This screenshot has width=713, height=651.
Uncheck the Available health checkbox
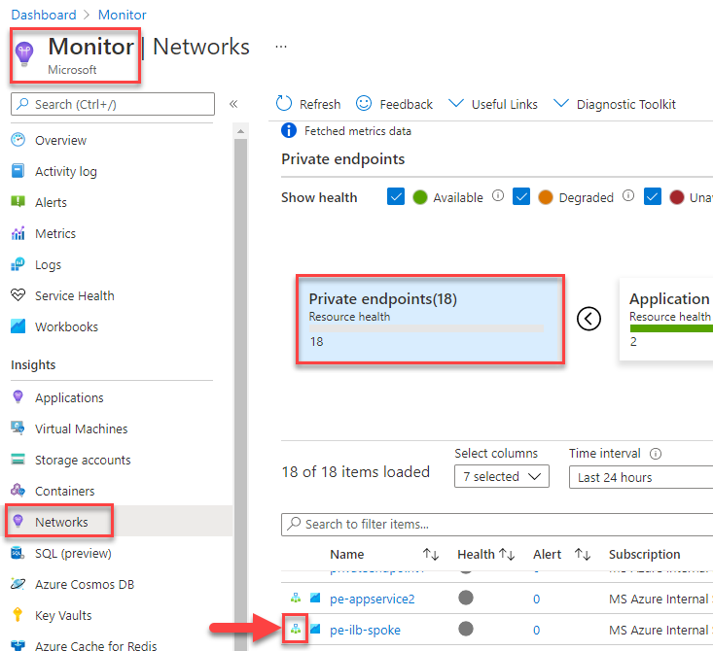[396, 196]
